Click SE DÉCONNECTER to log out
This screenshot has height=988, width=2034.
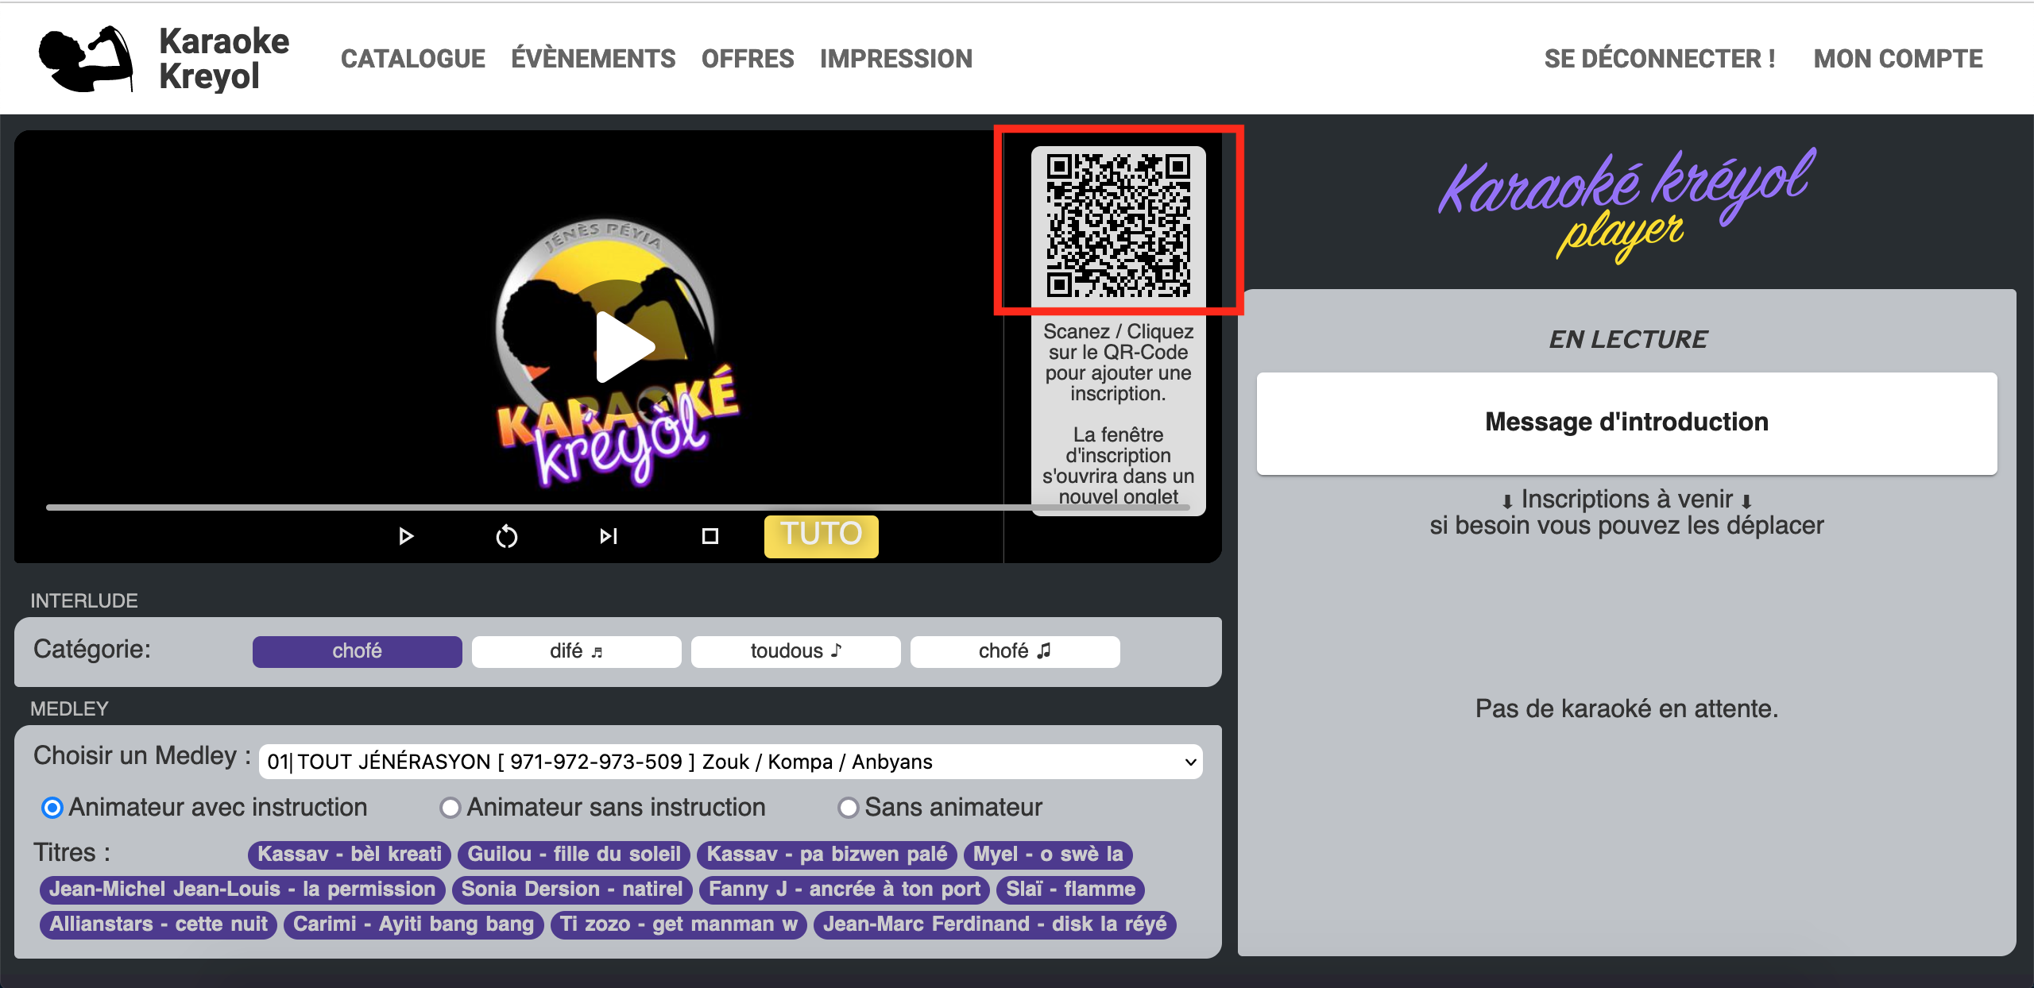[x=1660, y=59]
